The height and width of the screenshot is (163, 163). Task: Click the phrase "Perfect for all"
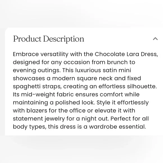[130, 119]
